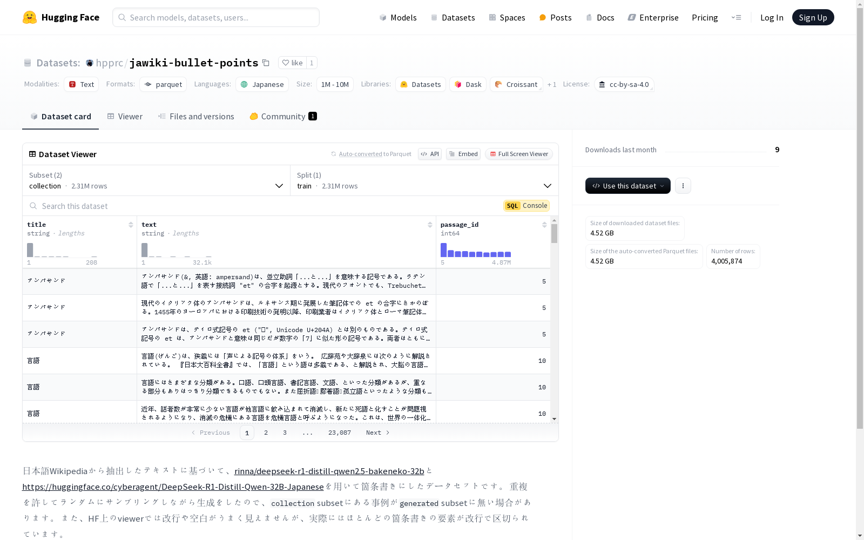Go to page 2 of the viewer
Image resolution: width=864 pixels, height=540 pixels.
(x=266, y=433)
